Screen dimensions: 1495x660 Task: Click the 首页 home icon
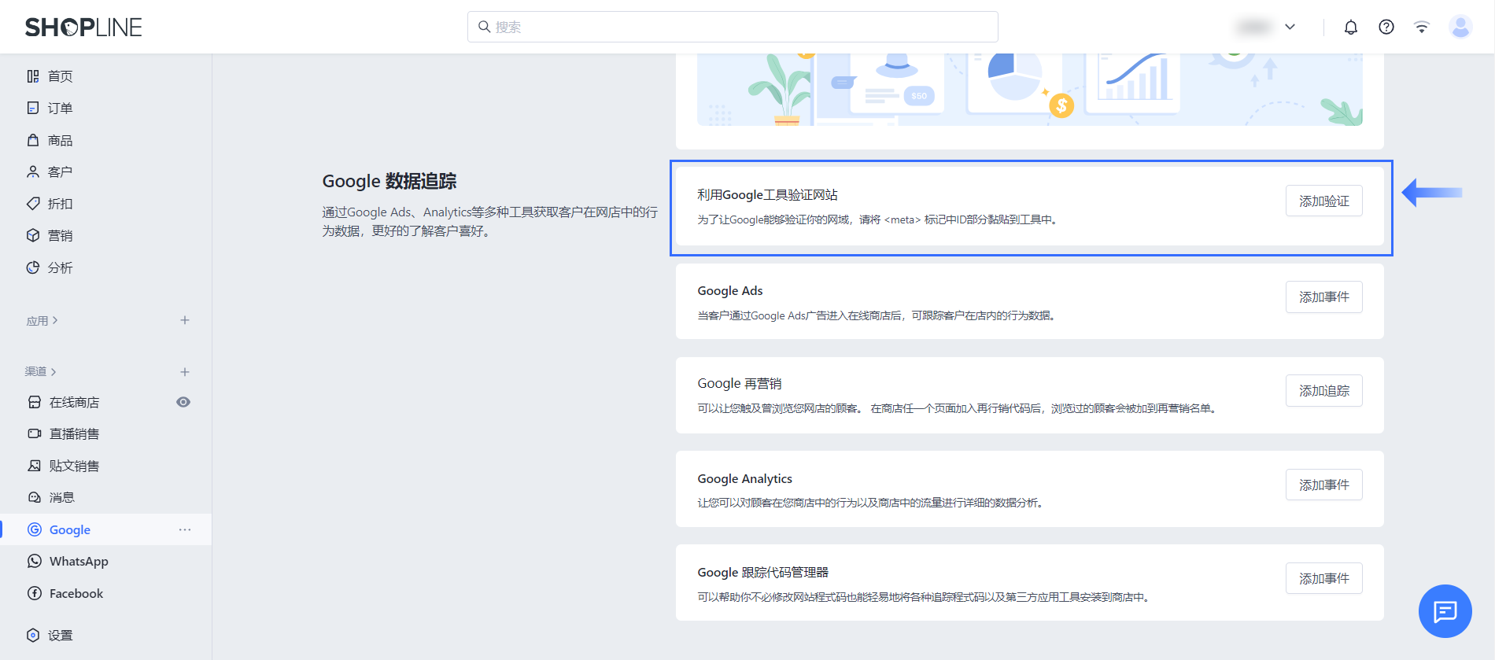point(33,76)
